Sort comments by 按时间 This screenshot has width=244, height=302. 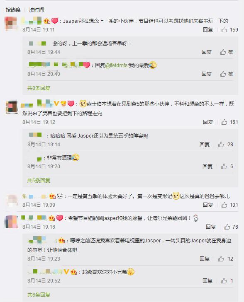[x=37, y=10]
